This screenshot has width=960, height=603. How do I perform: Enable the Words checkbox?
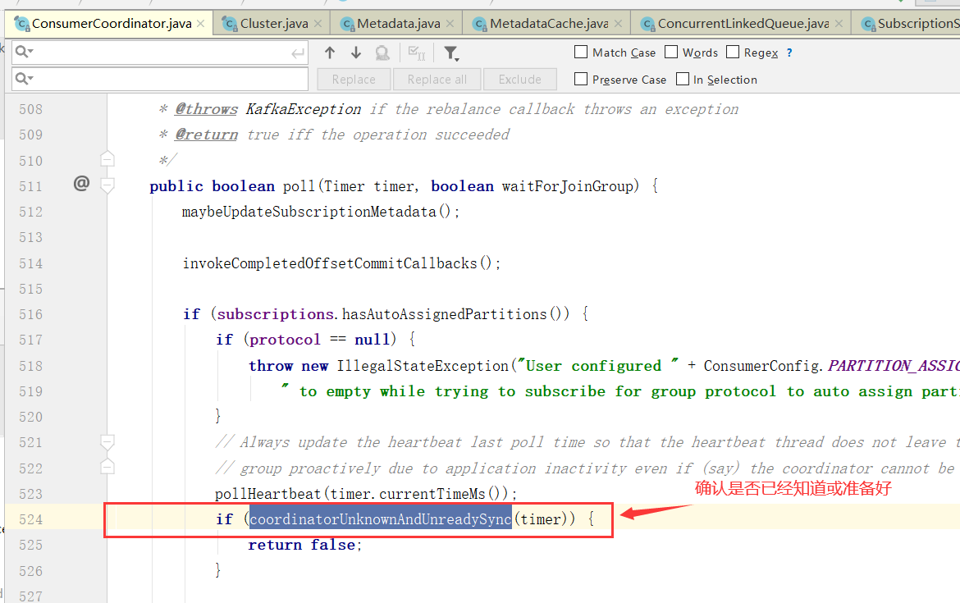point(671,52)
